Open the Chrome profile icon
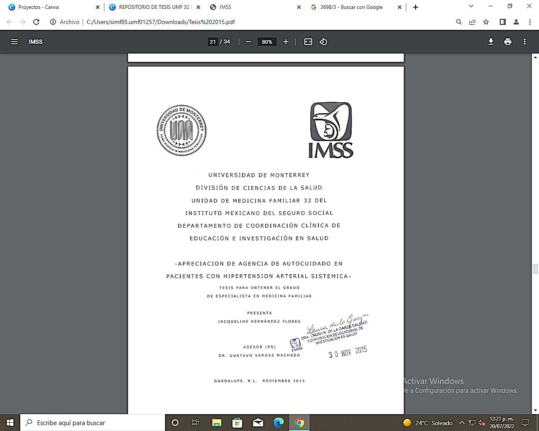The image size is (539, 431). tap(516, 22)
